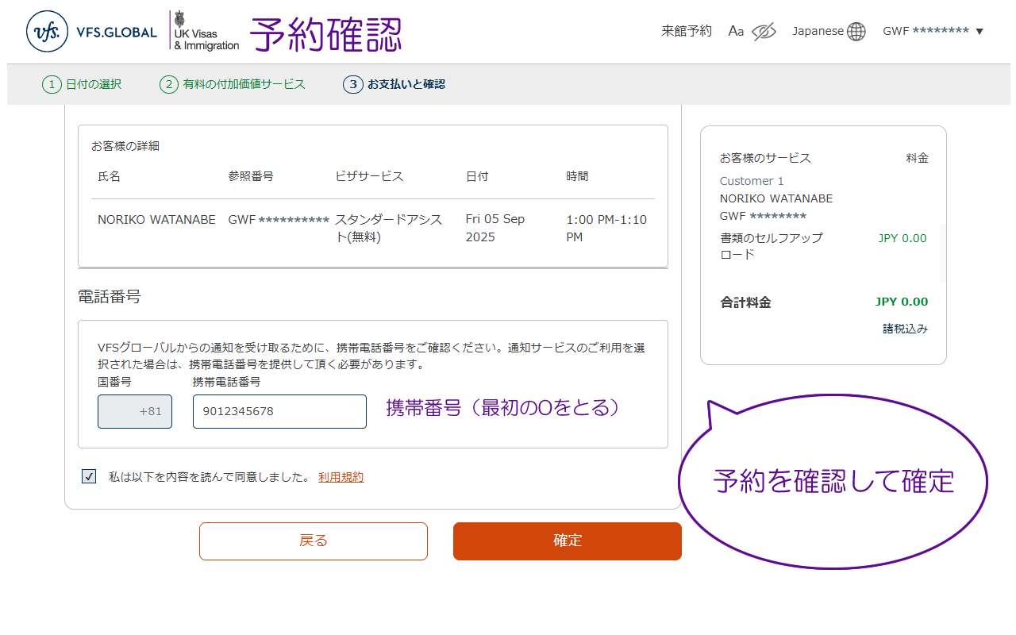Click the Aa font size icon

click(x=736, y=32)
